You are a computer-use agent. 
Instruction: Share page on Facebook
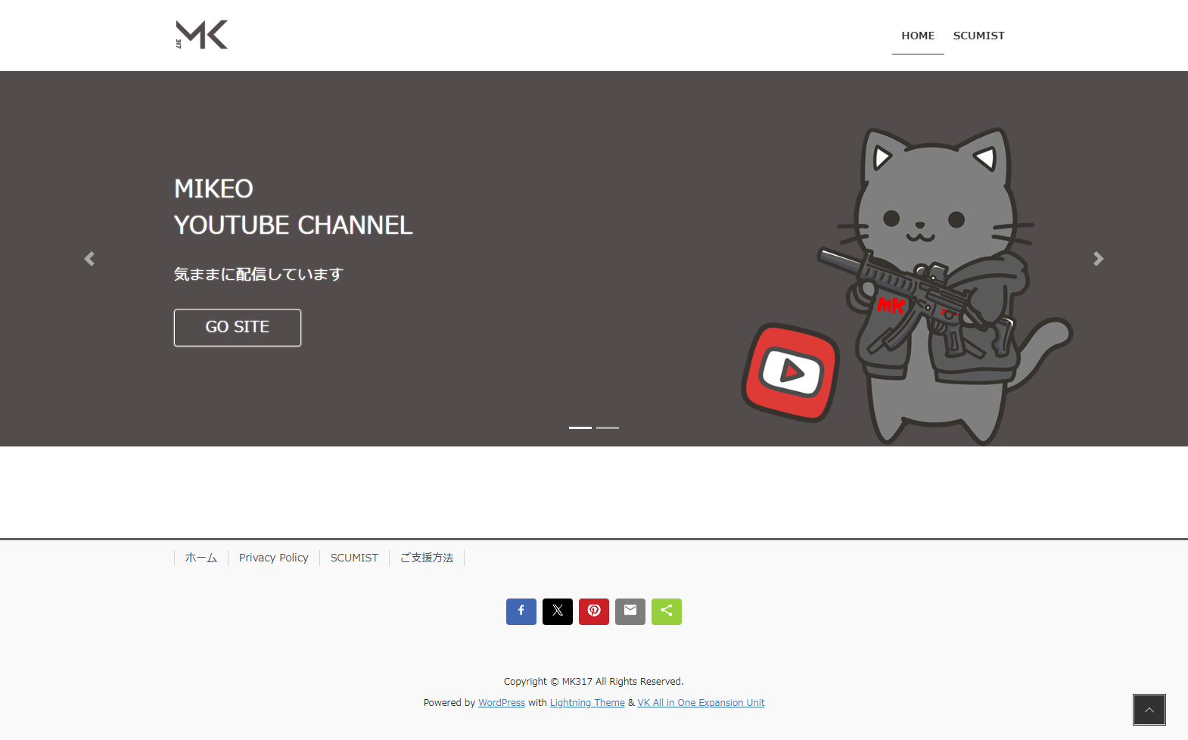(521, 611)
